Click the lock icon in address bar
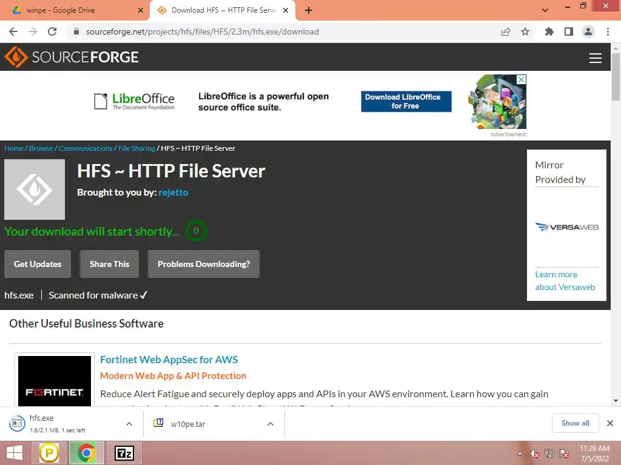Image resolution: width=621 pixels, height=465 pixels. tap(76, 31)
